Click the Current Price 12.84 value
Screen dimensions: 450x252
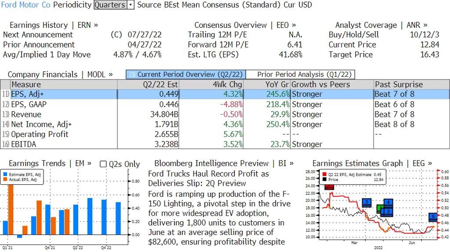point(430,45)
